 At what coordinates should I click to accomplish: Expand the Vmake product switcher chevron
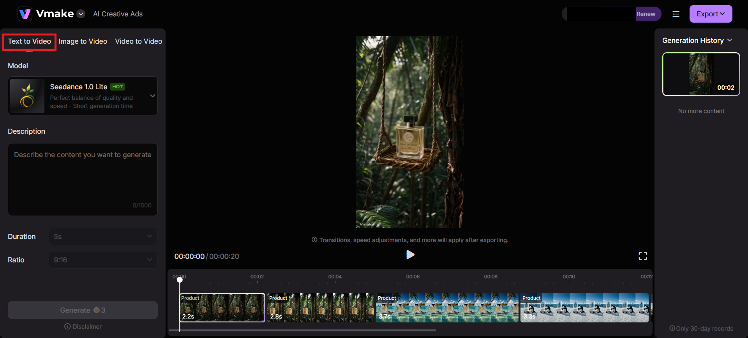(x=81, y=14)
